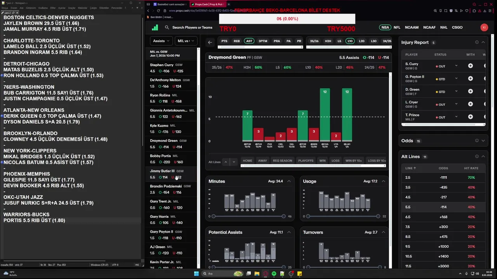The height and width of the screenshot is (279, 497).
Task: Select Giannis Antetokounmpo in the player list
Action: click(x=172, y=114)
